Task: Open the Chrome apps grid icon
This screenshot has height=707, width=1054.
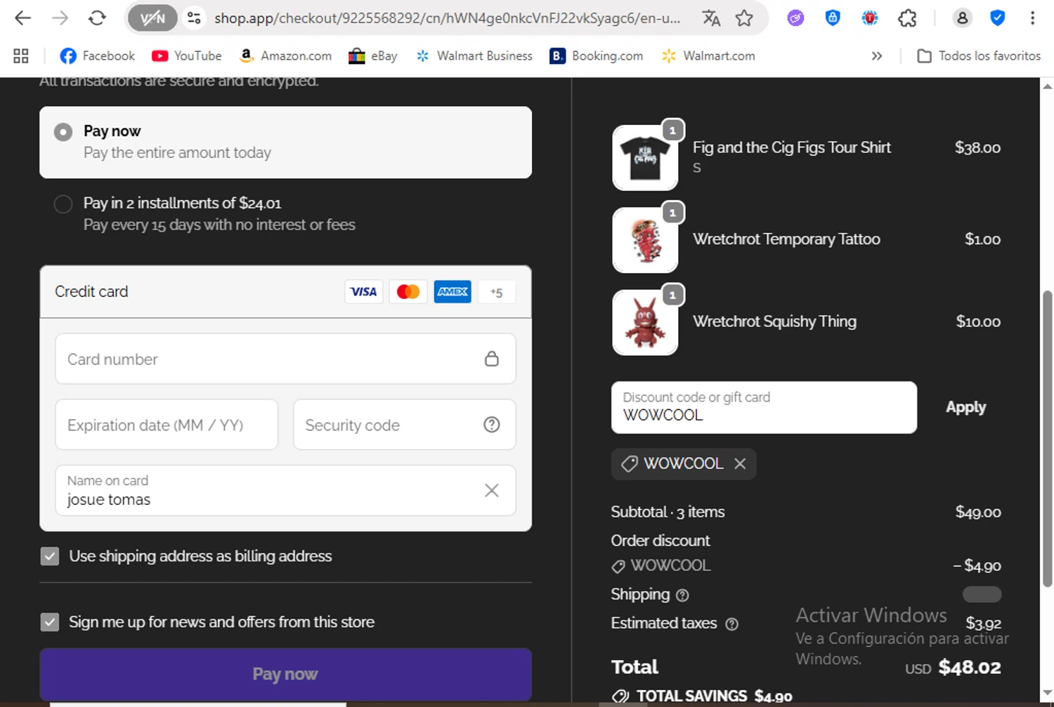Action: click(x=21, y=56)
